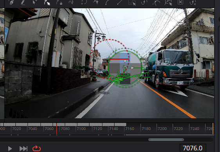
Task: Choose the Insert and Modify arrow-plus tool
Action: click(35, 2)
